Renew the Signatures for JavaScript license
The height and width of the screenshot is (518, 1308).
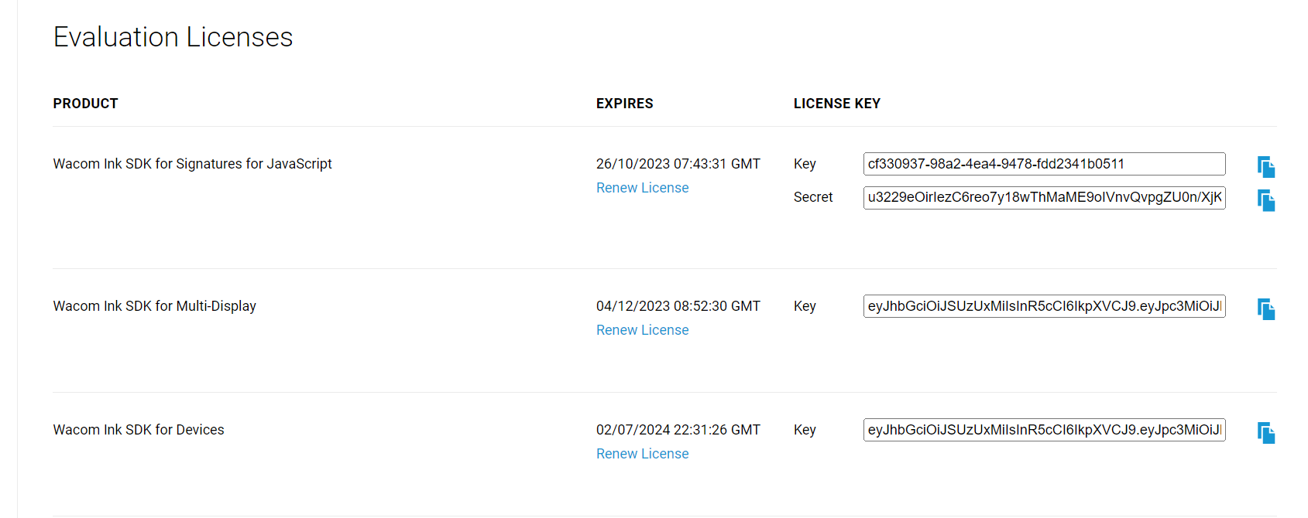[x=642, y=187]
